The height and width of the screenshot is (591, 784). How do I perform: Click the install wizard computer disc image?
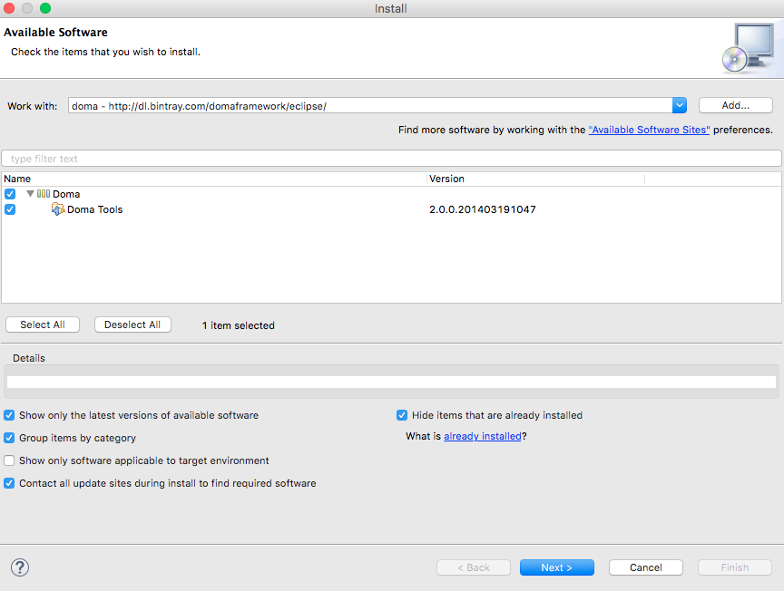point(748,48)
